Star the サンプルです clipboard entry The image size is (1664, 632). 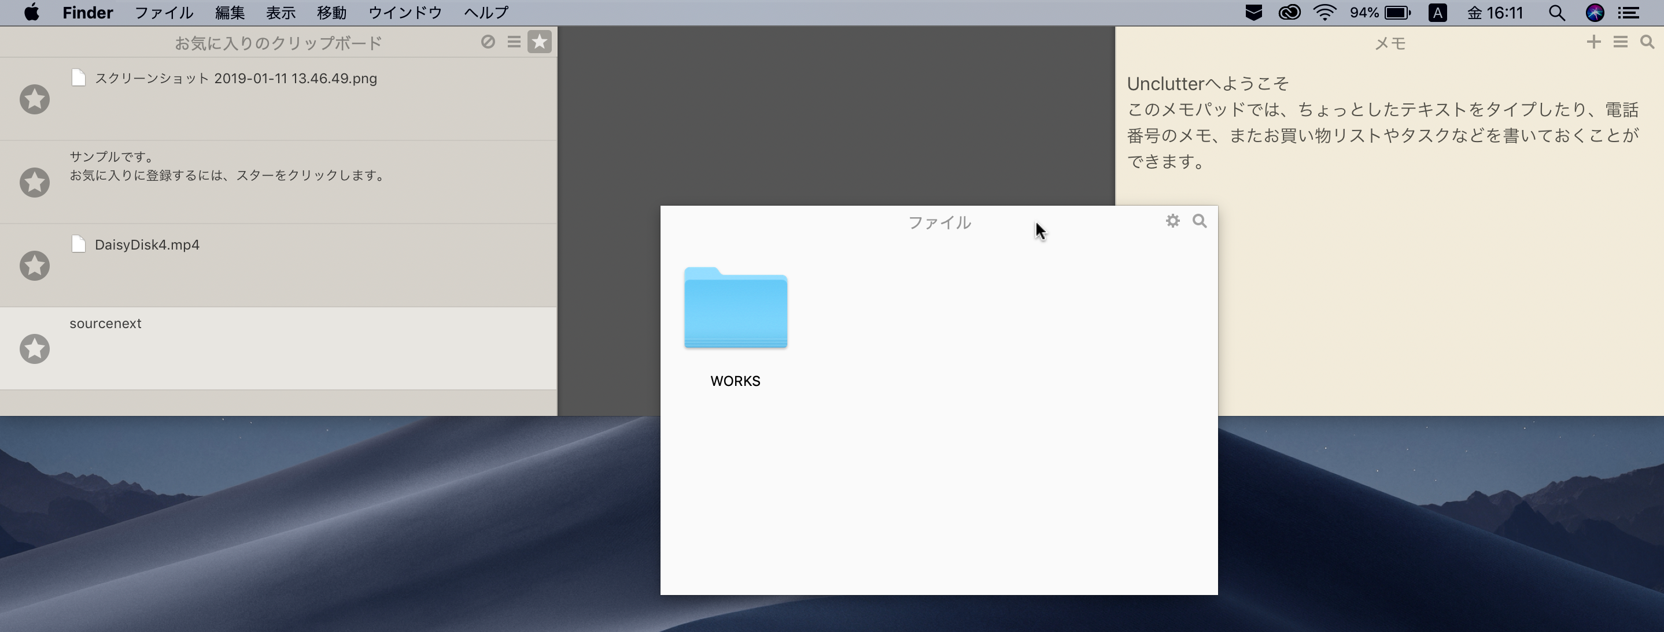tap(35, 183)
